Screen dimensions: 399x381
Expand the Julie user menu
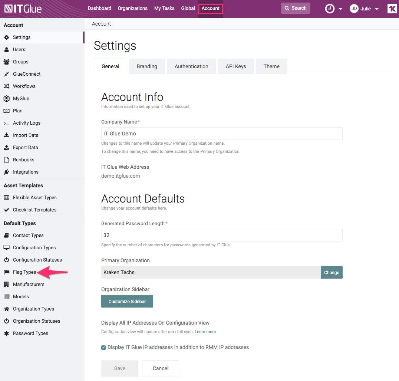pos(365,8)
